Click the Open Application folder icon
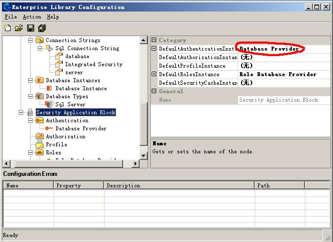The image size is (333, 242). (x=19, y=28)
